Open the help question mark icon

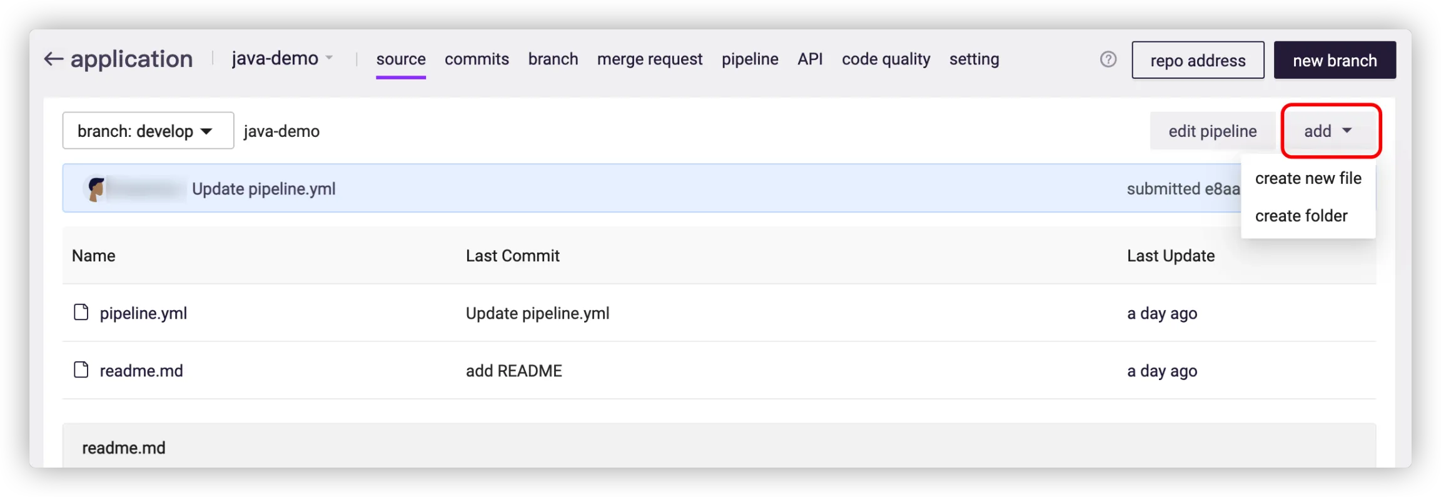tap(1108, 59)
